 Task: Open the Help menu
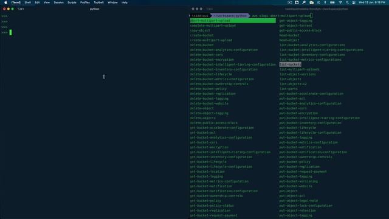coord(125,2)
